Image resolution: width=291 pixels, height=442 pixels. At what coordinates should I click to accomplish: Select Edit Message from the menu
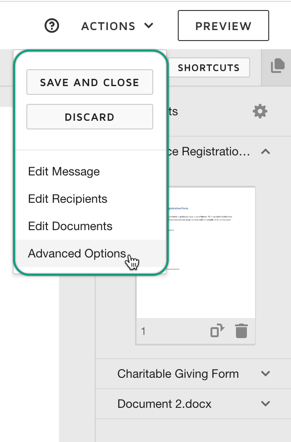click(x=64, y=171)
